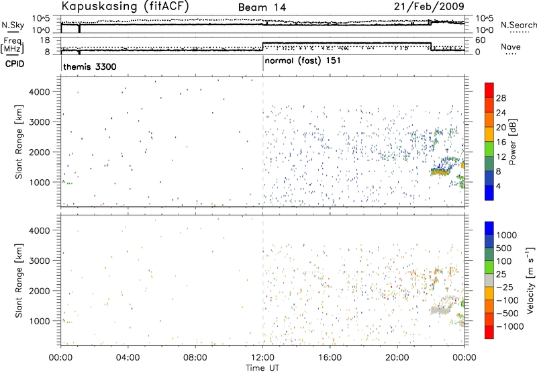Click the "4" label on Power scale
This screenshot has height=372, width=537.
pyautogui.click(x=498, y=186)
